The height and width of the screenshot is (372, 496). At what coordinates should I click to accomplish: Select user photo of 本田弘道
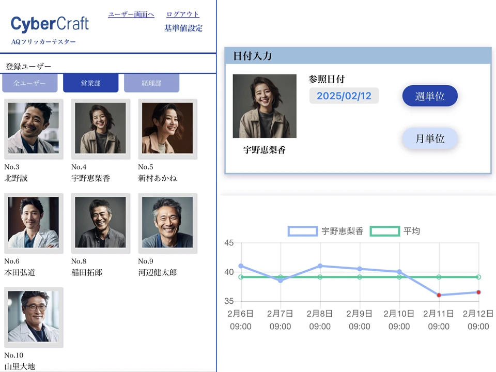pos(34,223)
